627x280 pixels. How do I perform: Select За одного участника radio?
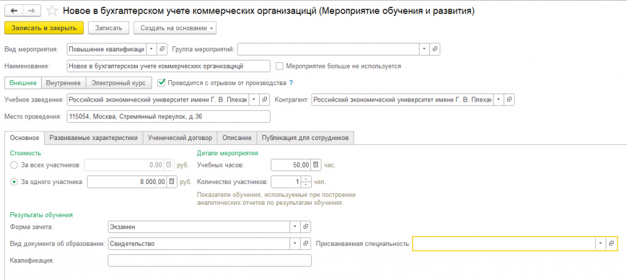[x=15, y=182]
